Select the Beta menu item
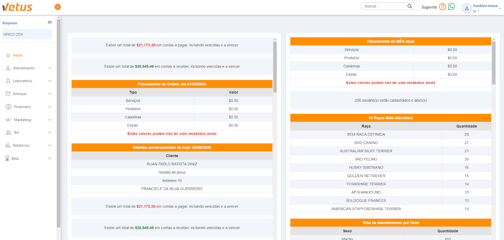This screenshot has width=504, height=240. click(15, 159)
